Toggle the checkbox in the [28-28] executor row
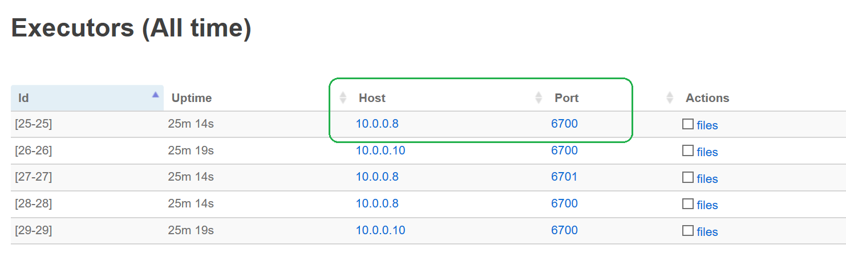The width and height of the screenshot is (846, 261). [x=688, y=203]
